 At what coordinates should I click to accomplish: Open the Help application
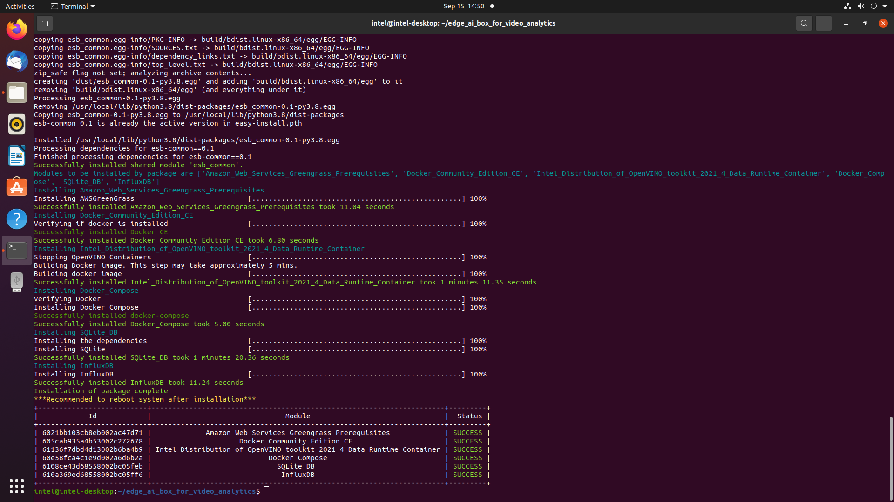click(17, 219)
